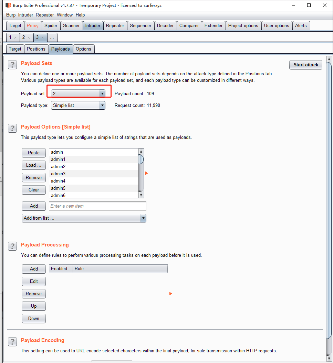Image resolution: width=333 pixels, height=363 pixels.
Task: Click the Enter a new item field
Action: pos(98,206)
